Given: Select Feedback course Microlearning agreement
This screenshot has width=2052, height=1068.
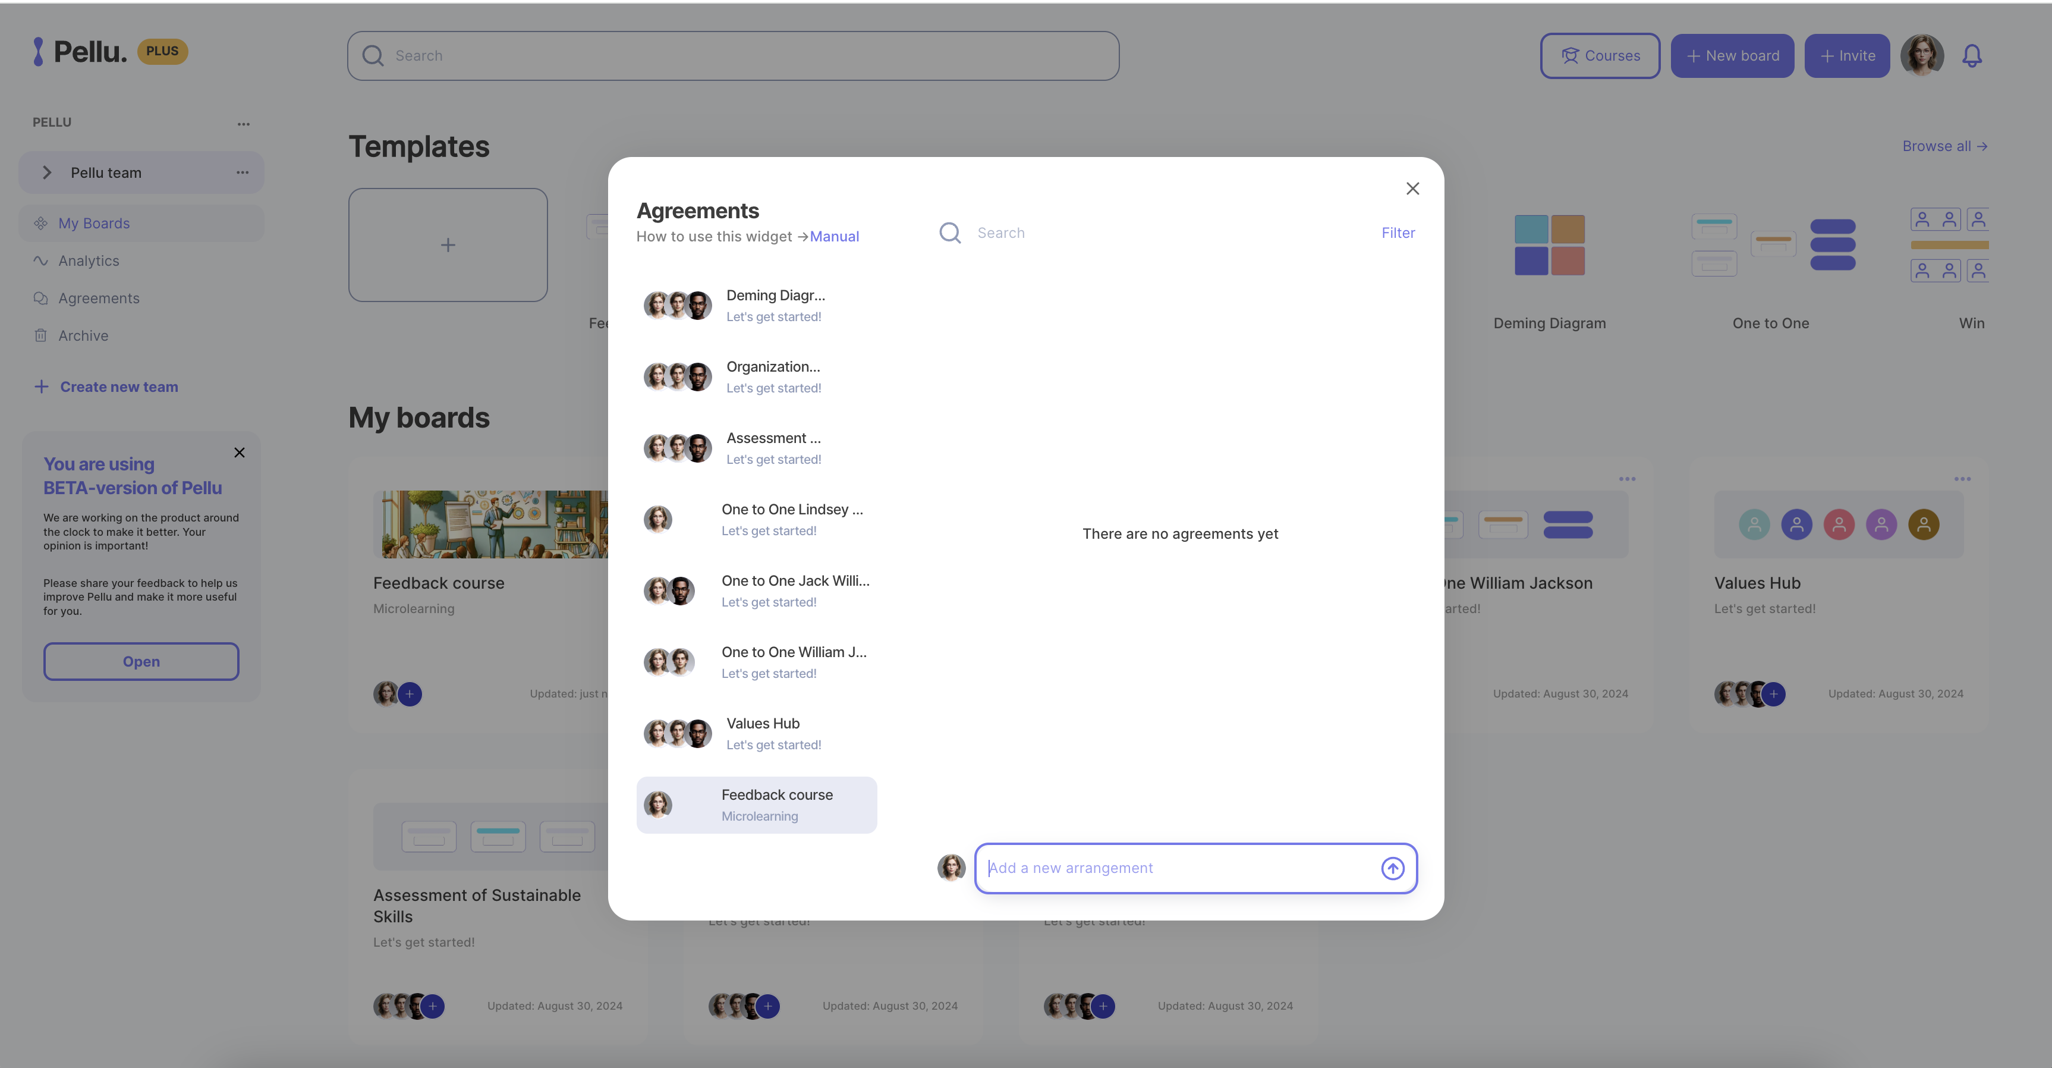Looking at the screenshot, I should (757, 805).
